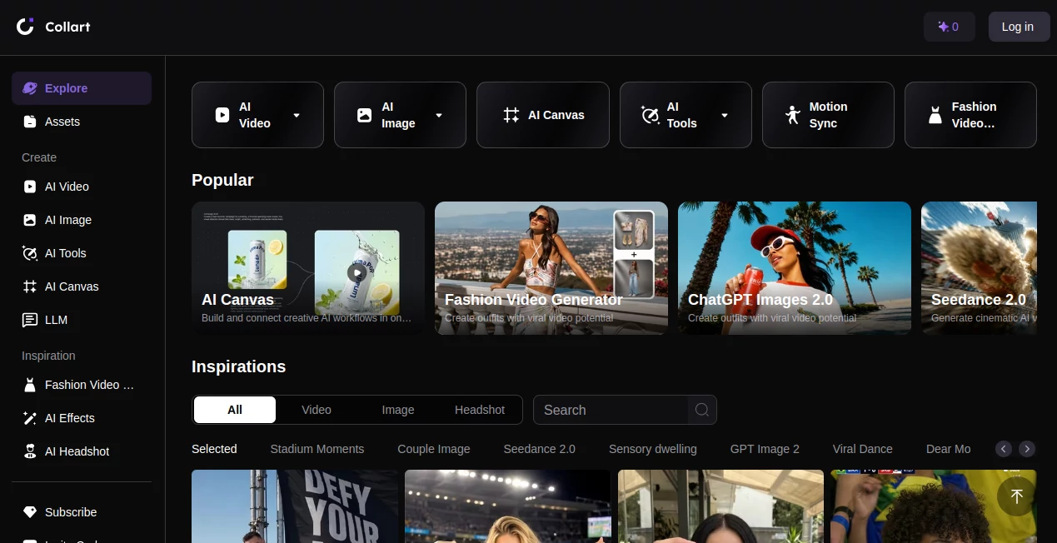The width and height of the screenshot is (1057, 543).
Task: Select the Dear Mo category filter
Action: pyautogui.click(x=949, y=449)
